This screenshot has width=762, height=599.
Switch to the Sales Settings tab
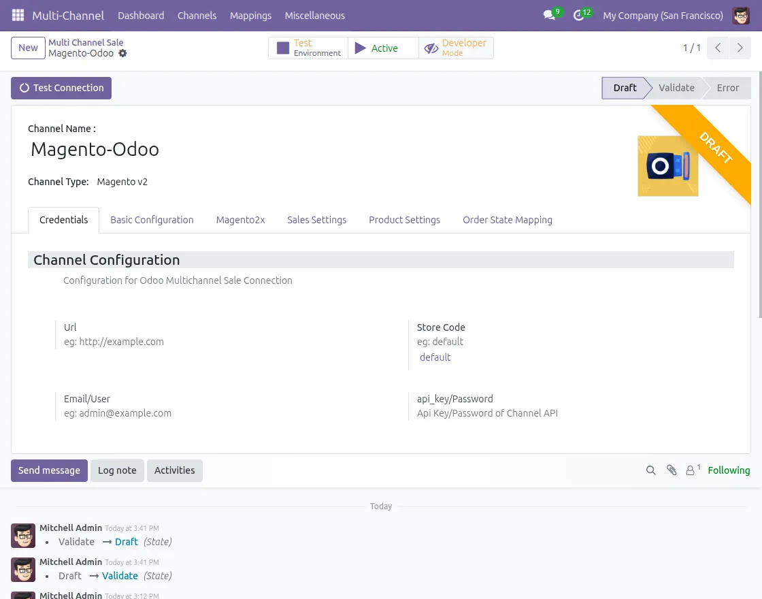317,220
